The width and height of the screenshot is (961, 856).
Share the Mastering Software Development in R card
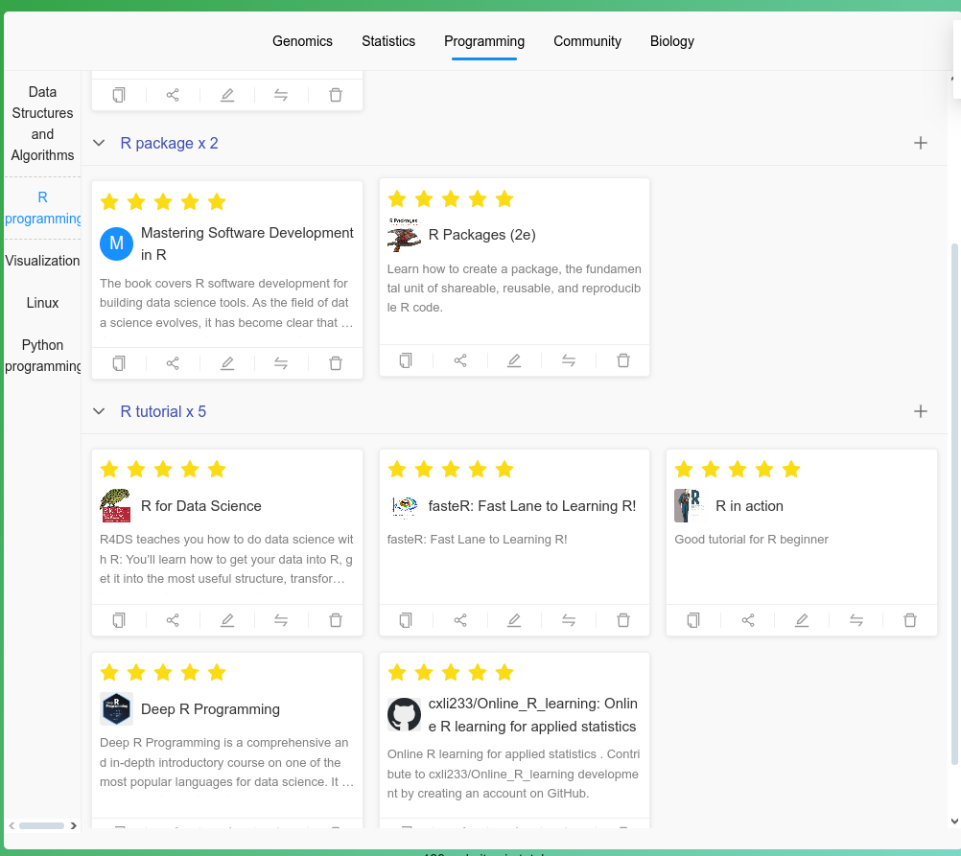173,363
